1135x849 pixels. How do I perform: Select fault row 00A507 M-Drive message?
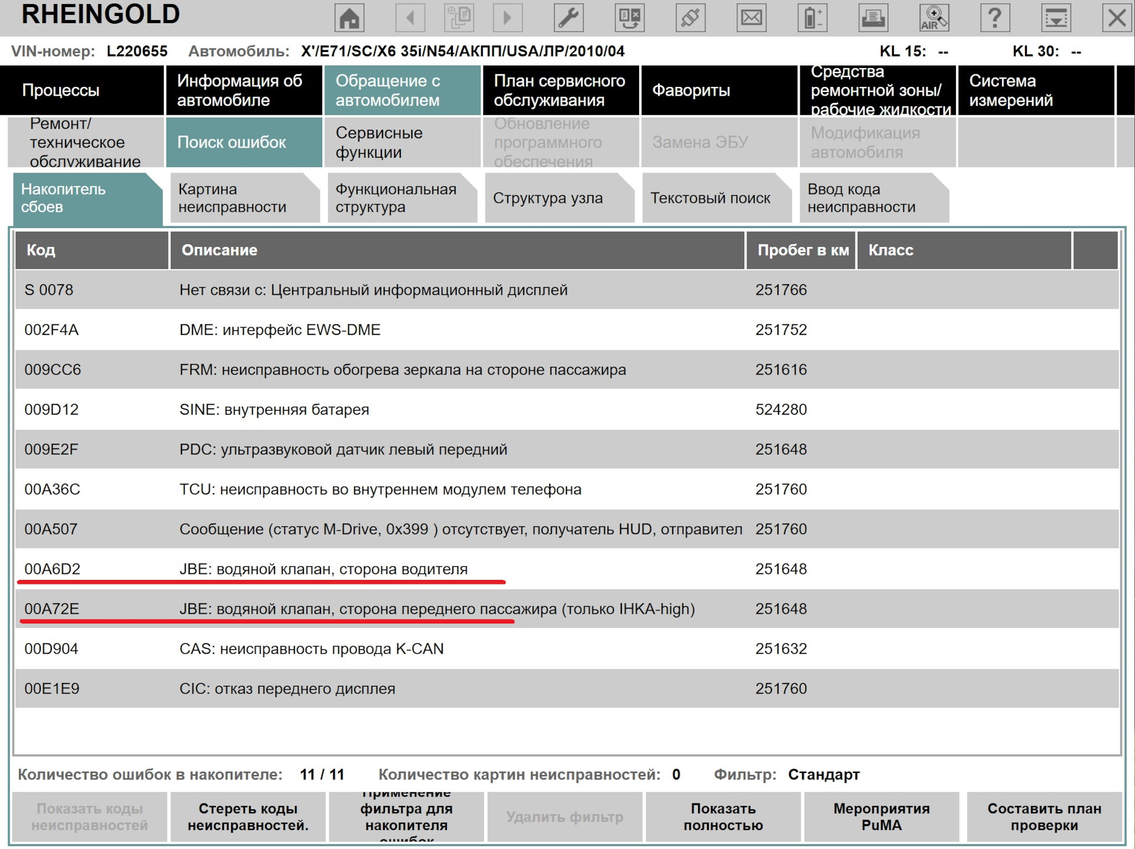coord(567,529)
